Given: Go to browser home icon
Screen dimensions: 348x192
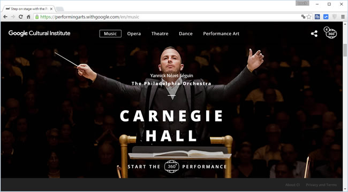Looking at the screenshot, I should pos(28,17).
